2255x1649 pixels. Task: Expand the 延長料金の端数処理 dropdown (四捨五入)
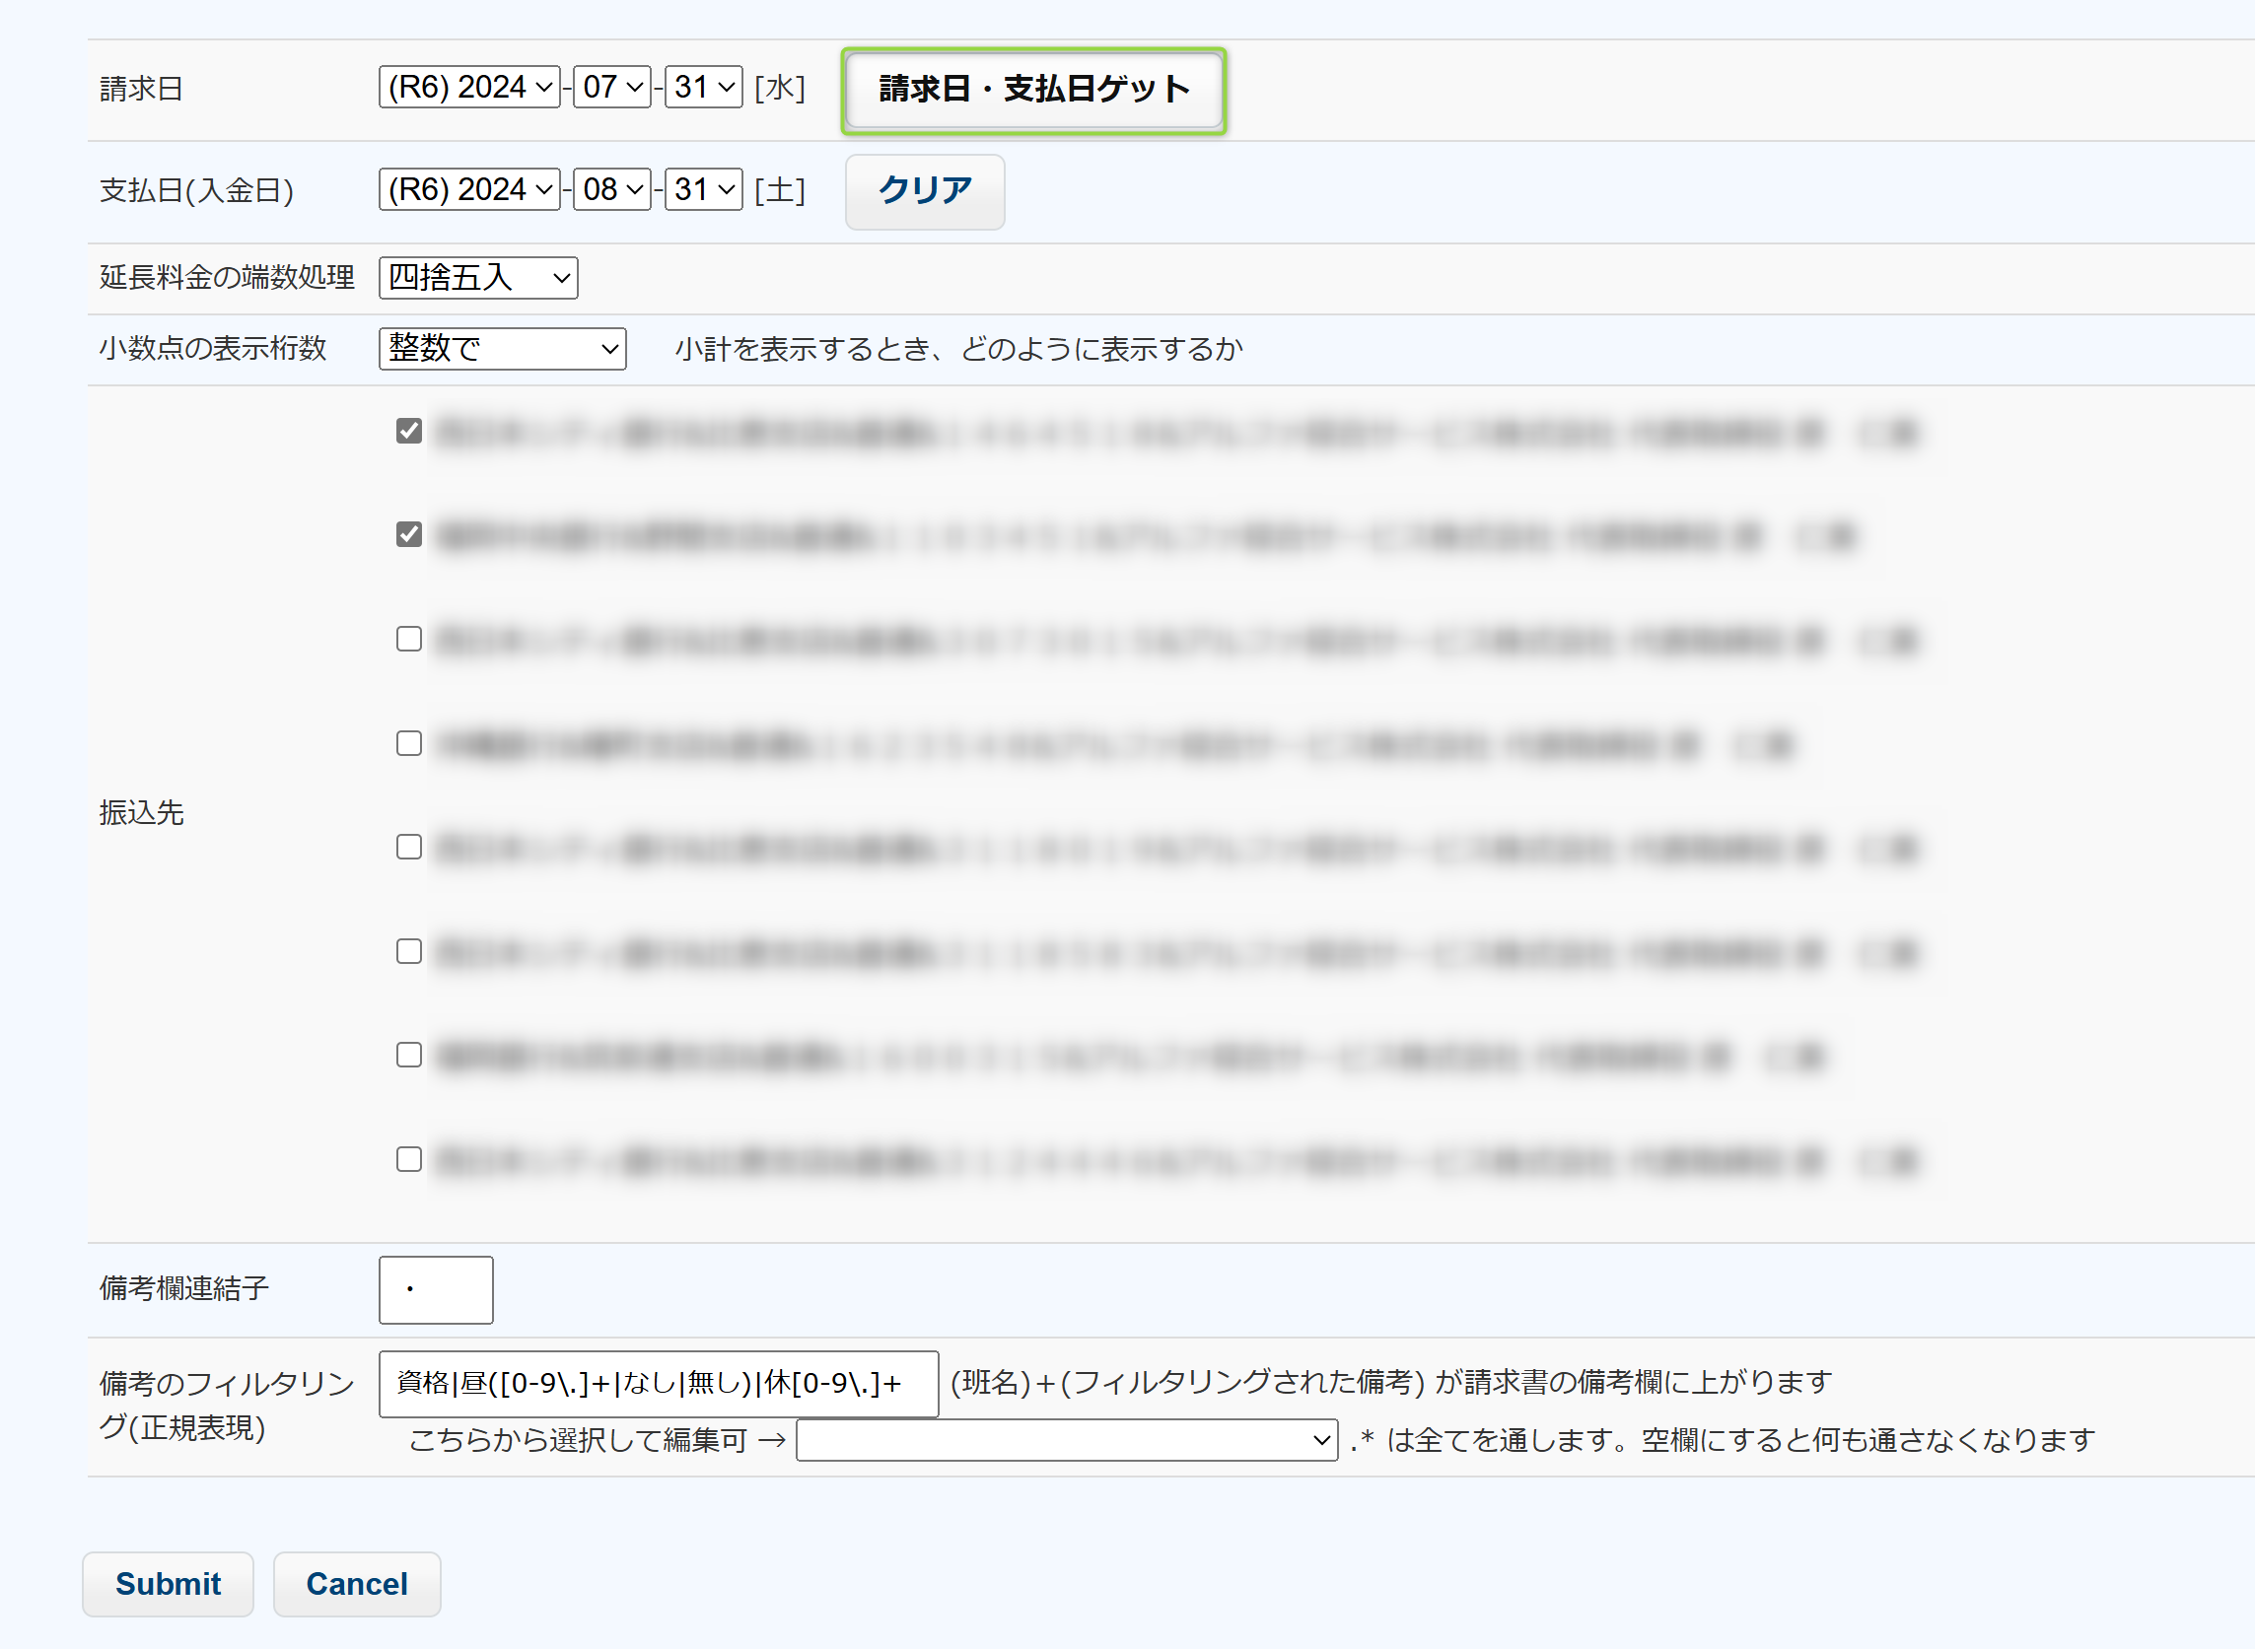pyautogui.click(x=477, y=278)
